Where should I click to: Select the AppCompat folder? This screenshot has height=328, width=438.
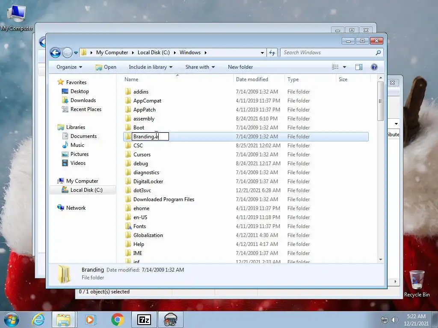147,101
